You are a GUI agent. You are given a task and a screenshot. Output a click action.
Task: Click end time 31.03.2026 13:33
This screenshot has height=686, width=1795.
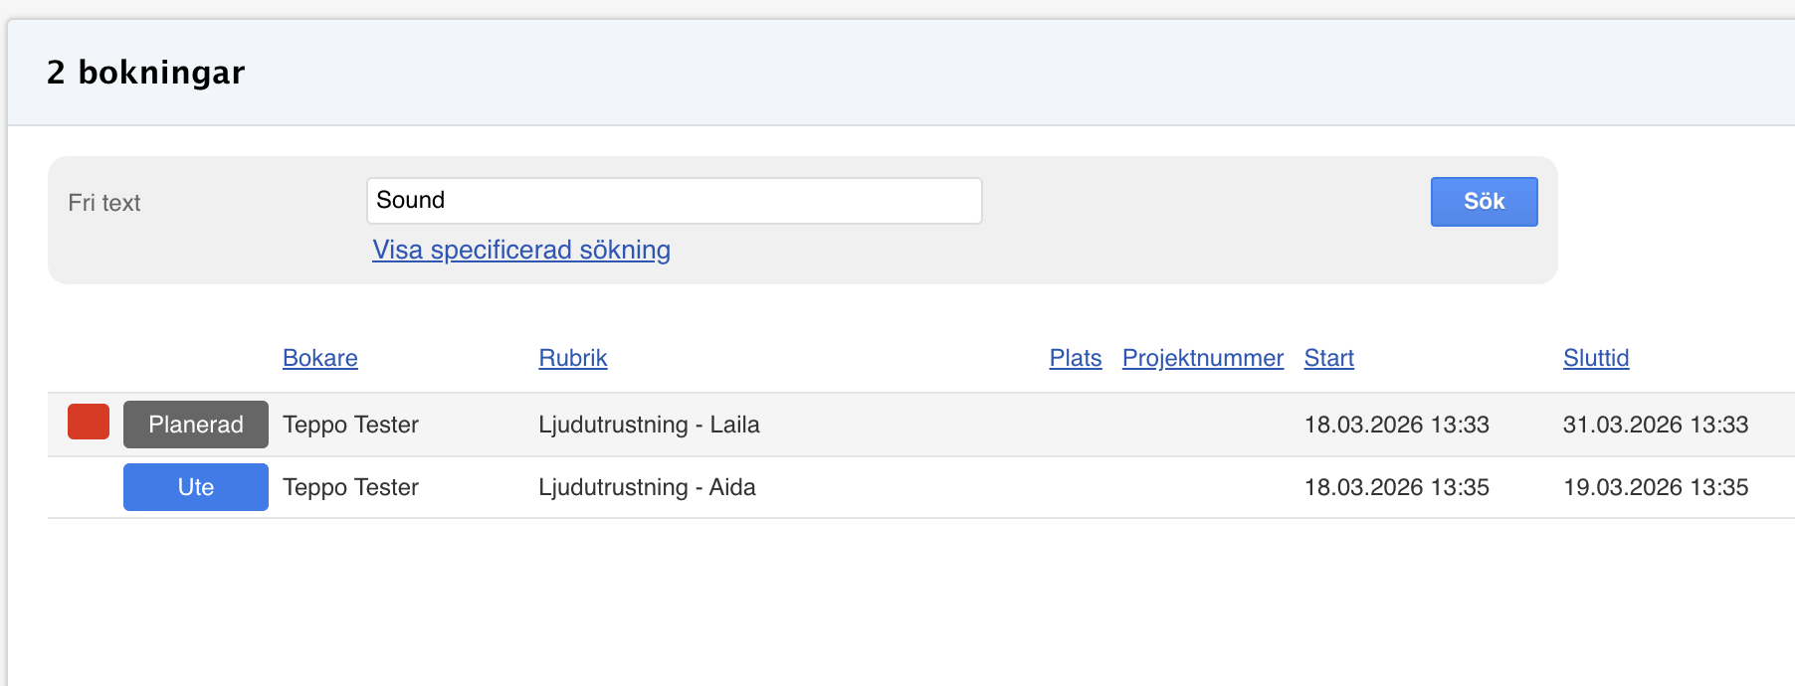coord(1655,425)
